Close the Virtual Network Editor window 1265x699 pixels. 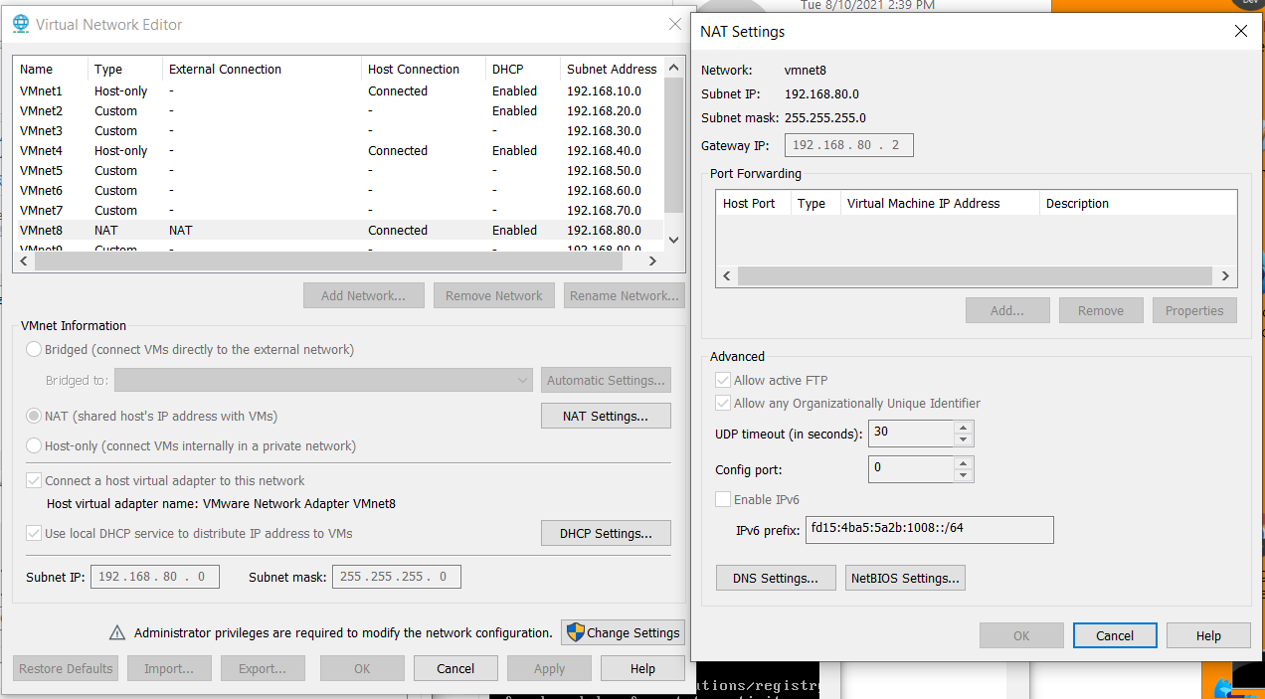point(674,24)
